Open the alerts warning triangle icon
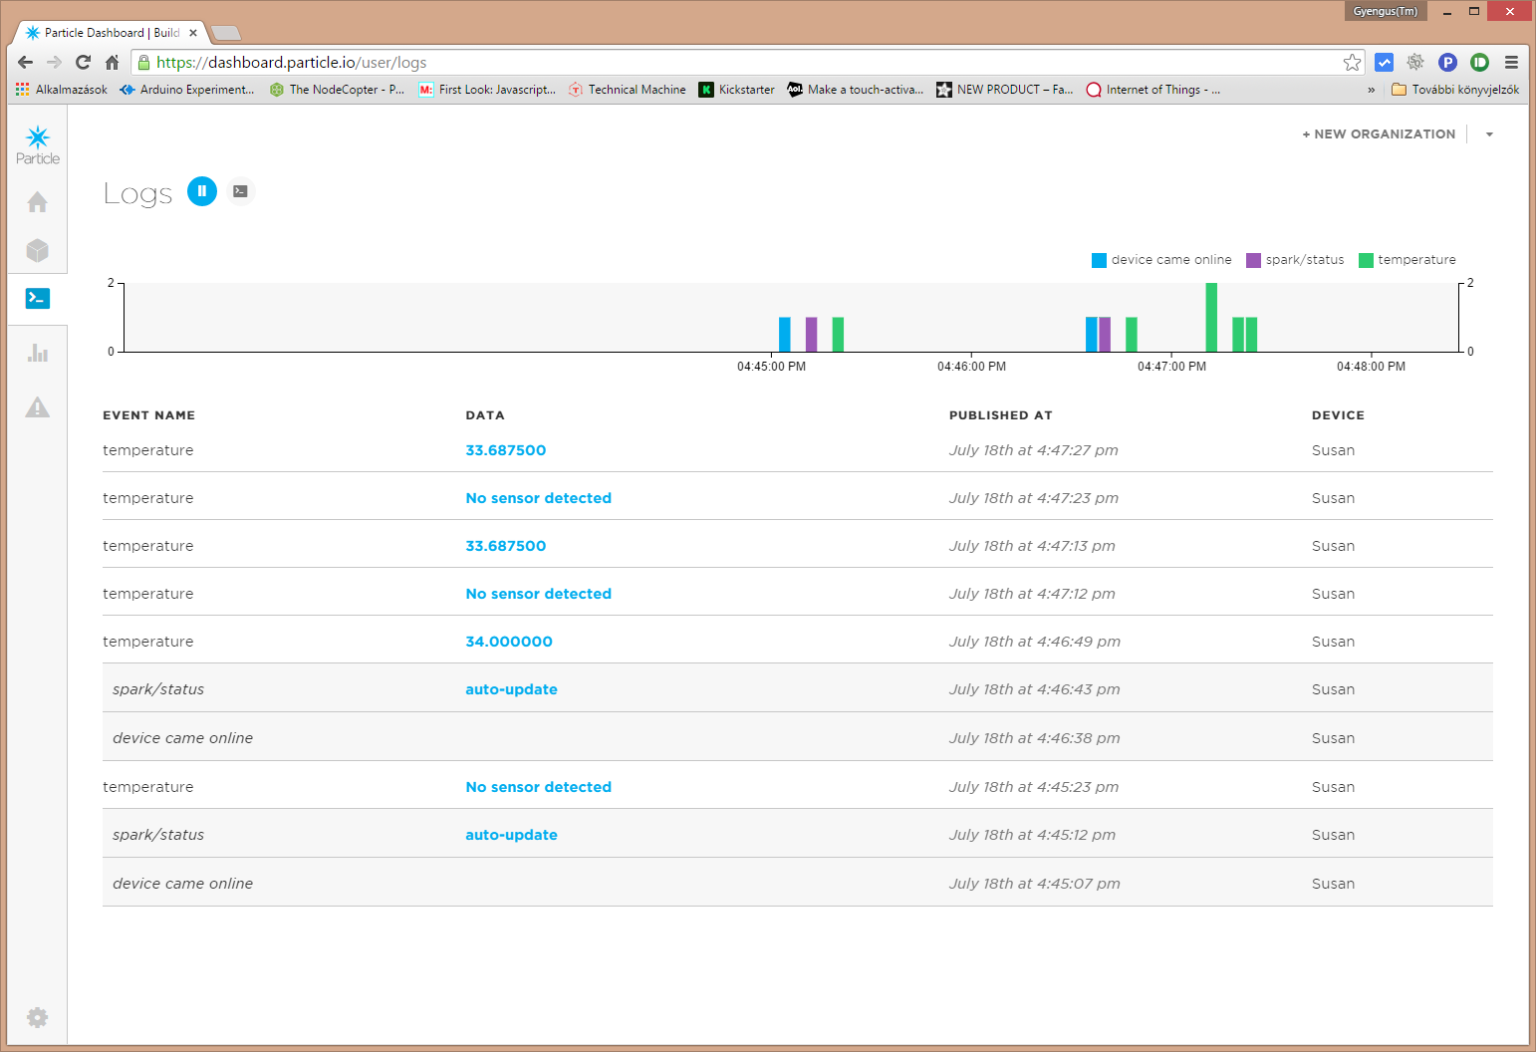Viewport: 1536px width, 1052px height. (x=37, y=407)
